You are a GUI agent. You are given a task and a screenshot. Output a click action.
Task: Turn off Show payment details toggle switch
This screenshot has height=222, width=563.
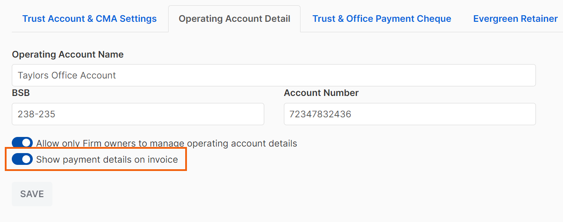click(x=22, y=159)
